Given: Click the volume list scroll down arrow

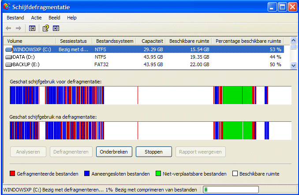Looking at the screenshot, I should pos(293,66).
